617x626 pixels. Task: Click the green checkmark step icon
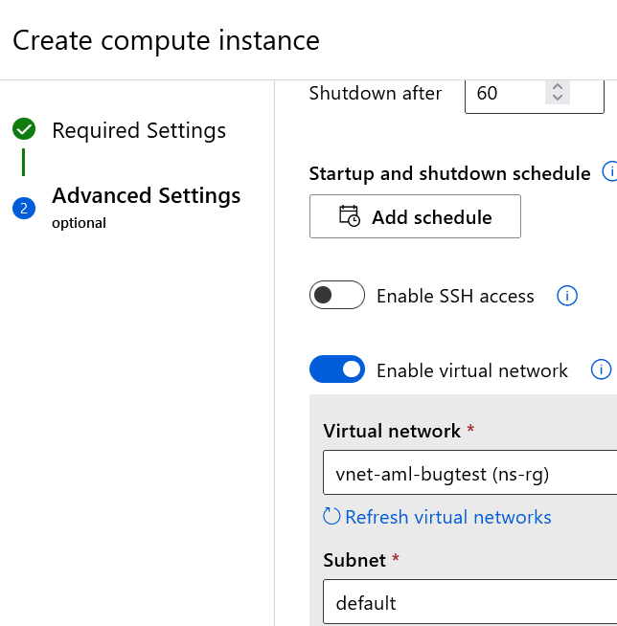[24, 129]
